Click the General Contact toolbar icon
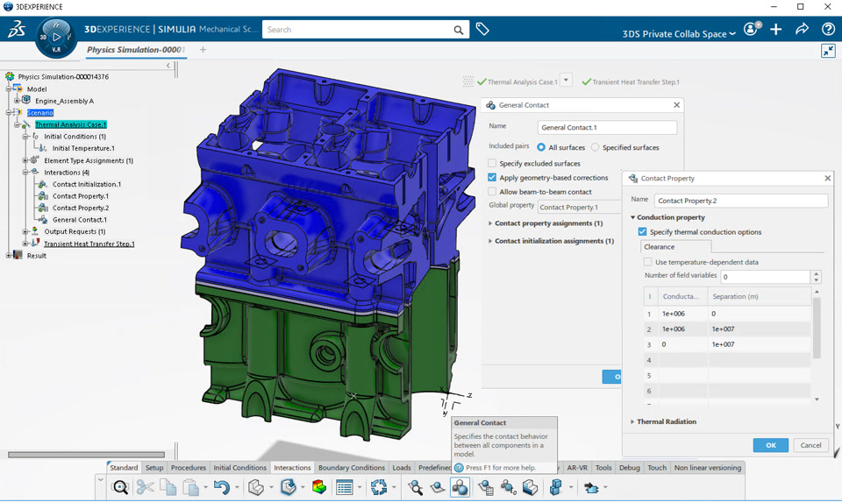 pyautogui.click(x=460, y=487)
